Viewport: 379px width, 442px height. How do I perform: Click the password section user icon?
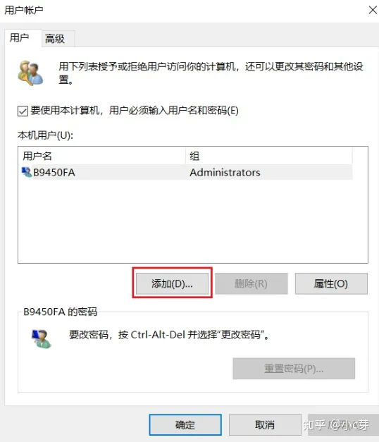point(41,338)
